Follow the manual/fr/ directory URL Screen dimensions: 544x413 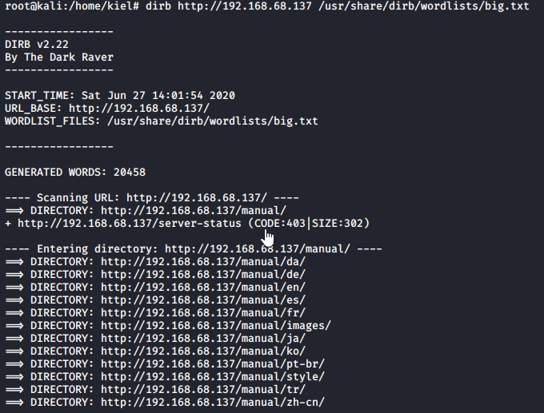point(203,312)
